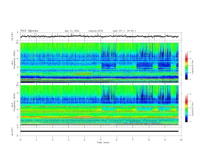Click the "-5" tick of ch.1(V) axis
The height and width of the screenshot is (157, 204).
(18, 41)
